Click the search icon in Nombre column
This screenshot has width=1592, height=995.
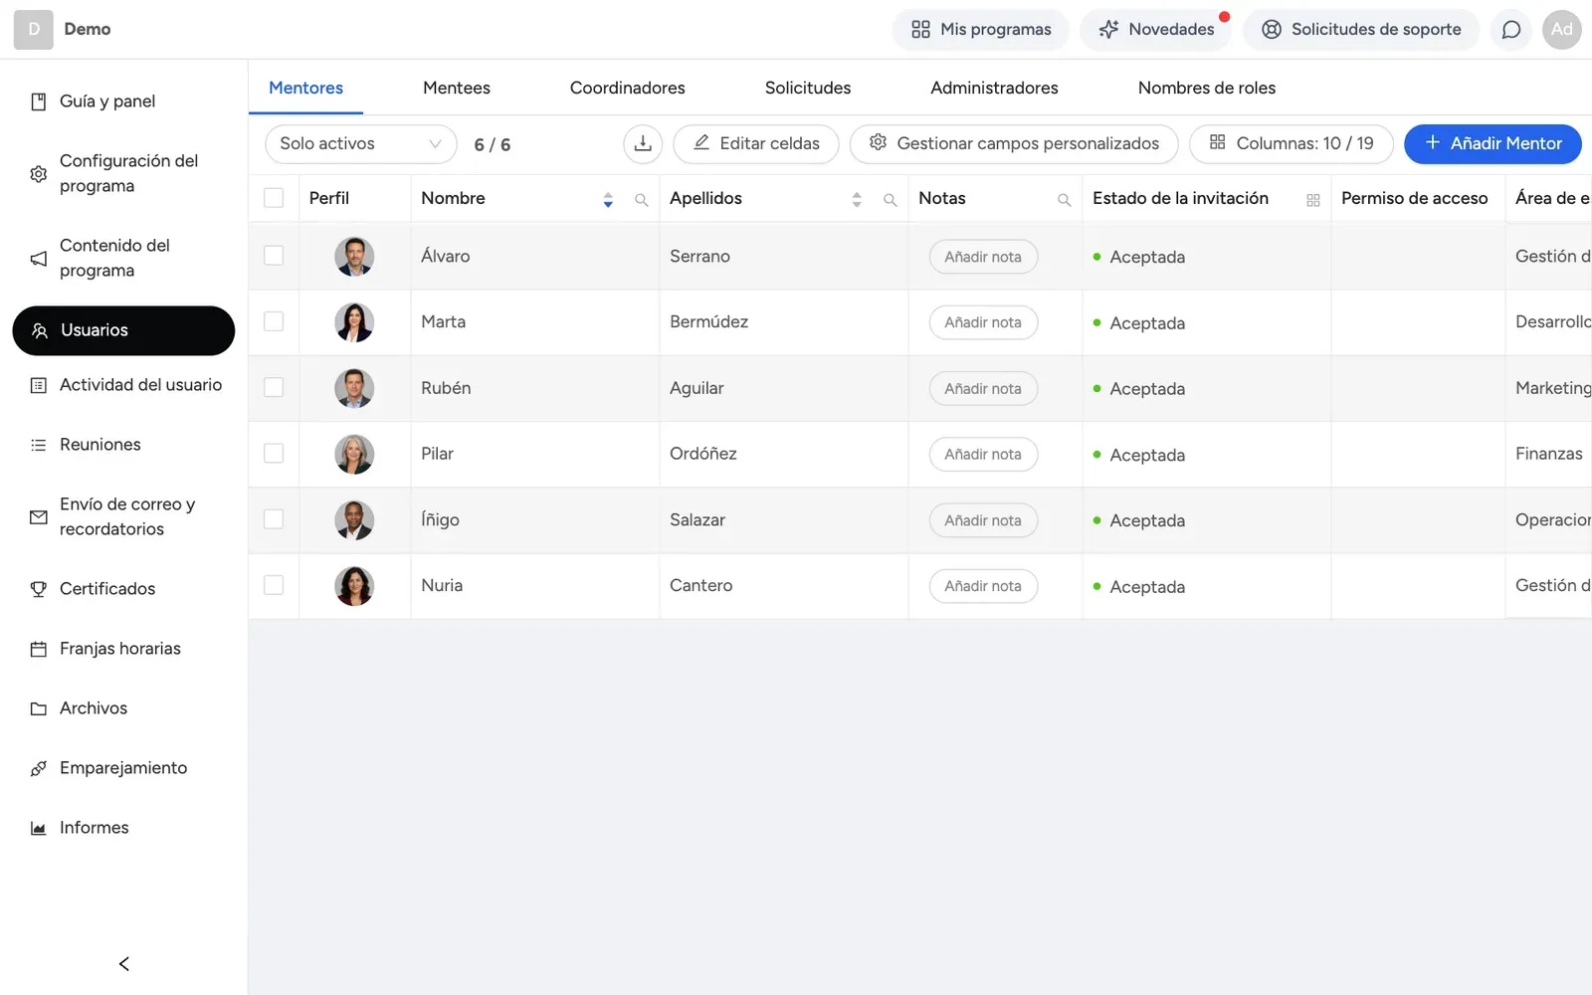click(642, 200)
